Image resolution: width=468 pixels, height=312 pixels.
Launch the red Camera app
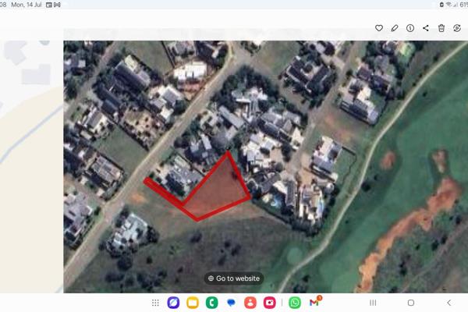coord(269,303)
